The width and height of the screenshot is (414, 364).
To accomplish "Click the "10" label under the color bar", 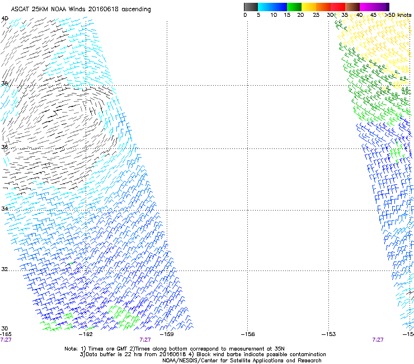I will [274, 15].
